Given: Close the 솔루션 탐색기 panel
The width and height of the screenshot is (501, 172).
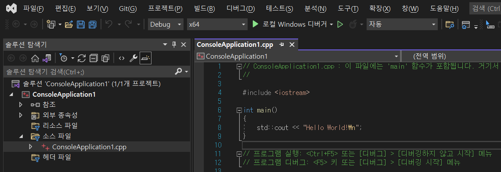Looking at the screenshot, I should coord(184,45).
